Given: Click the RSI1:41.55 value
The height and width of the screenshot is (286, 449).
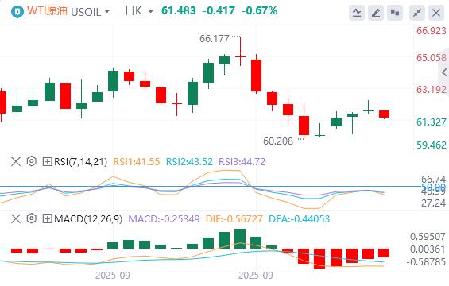Looking at the screenshot, I should [137, 162].
